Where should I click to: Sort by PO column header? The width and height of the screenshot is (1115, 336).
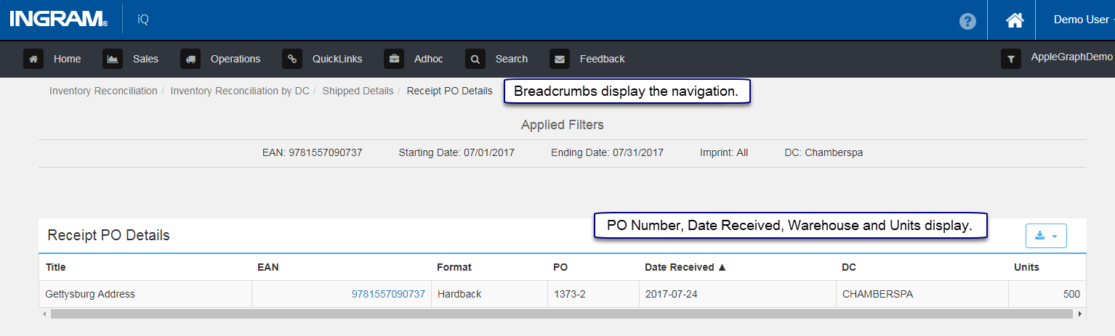click(560, 267)
